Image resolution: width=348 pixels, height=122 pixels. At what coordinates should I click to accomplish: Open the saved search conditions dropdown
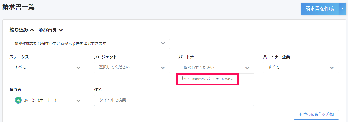tap(90, 44)
